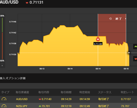Click the 0.71140 trade value in table
The image size is (137, 108).
[47, 99]
